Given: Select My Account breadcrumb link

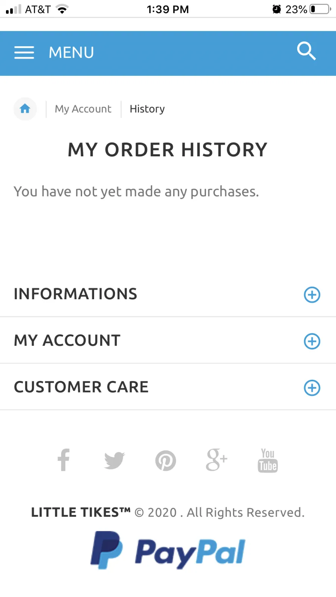Looking at the screenshot, I should (83, 109).
